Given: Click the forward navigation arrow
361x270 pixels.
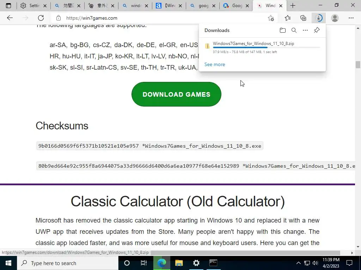Looking at the screenshot, I should point(25,18).
